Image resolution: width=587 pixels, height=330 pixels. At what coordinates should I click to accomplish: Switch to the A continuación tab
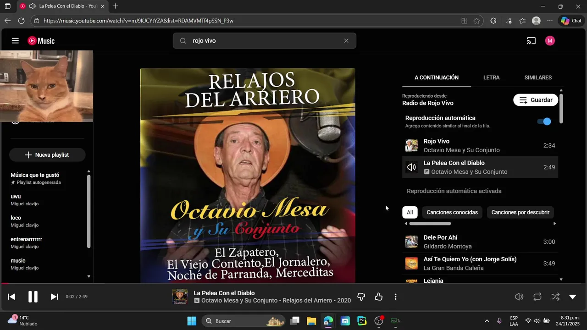click(x=437, y=77)
